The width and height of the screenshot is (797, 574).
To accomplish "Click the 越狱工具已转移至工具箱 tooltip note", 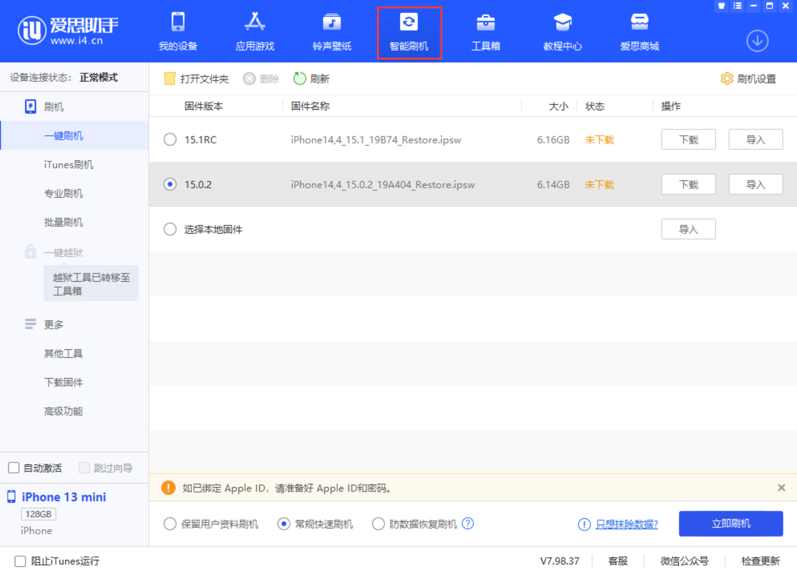I will point(91,284).
